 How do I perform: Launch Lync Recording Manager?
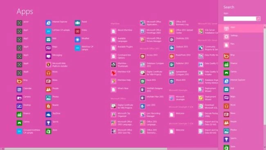150,114
